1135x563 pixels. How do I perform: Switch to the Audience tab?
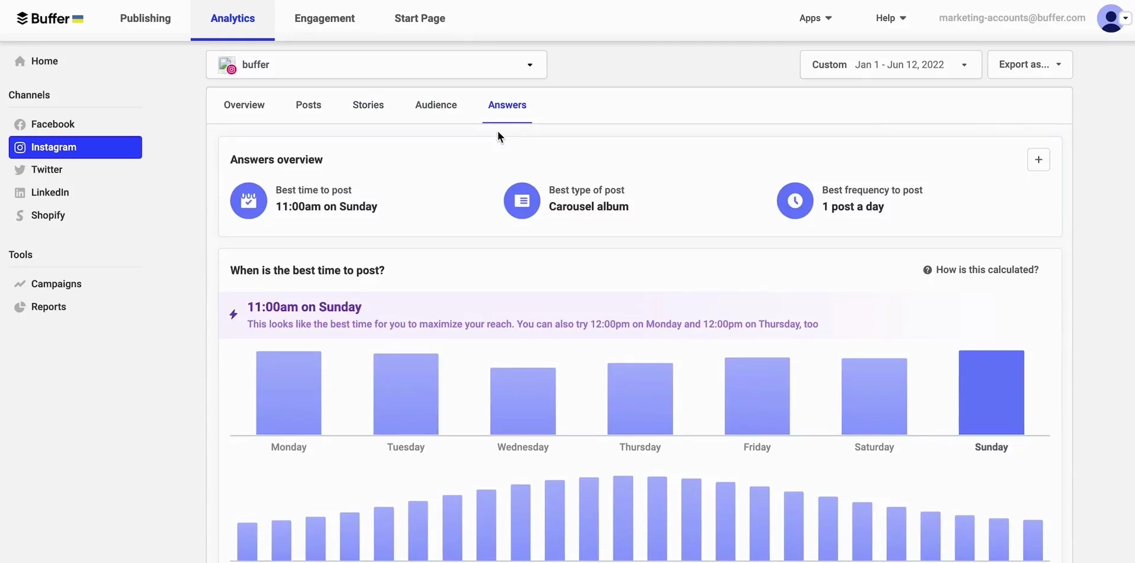(436, 105)
